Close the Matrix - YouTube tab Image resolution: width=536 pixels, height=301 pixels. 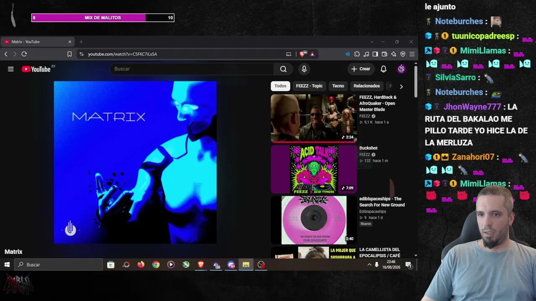click(70, 42)
